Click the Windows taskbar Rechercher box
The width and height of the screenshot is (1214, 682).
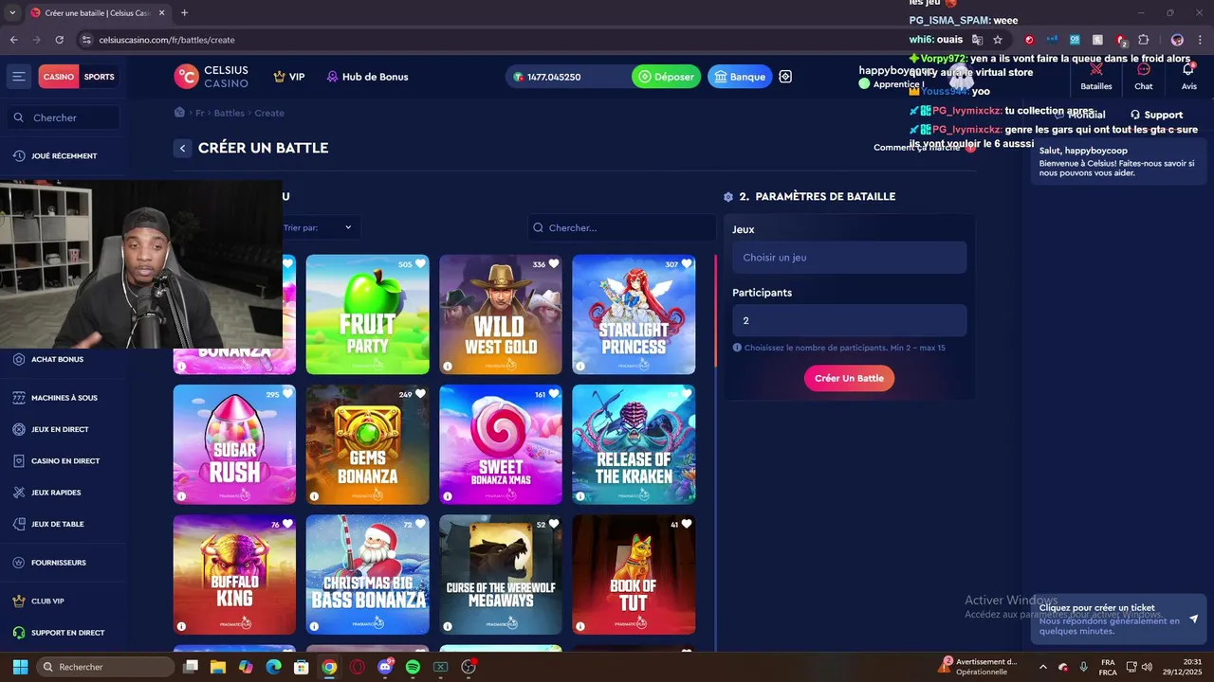[x=107, y=667]
